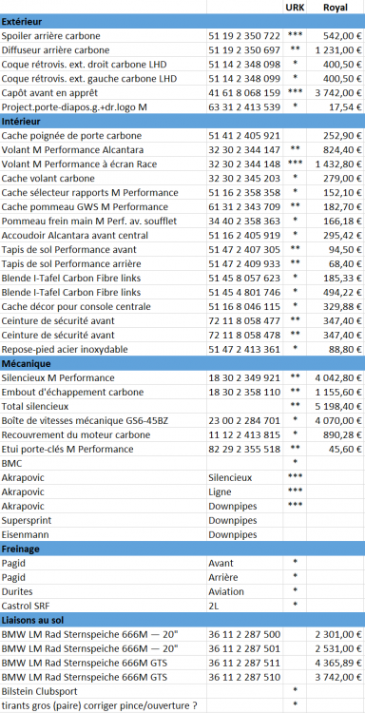Select the Aviation cell
Viewport: 365px width, 713px height.
point(245,591)
